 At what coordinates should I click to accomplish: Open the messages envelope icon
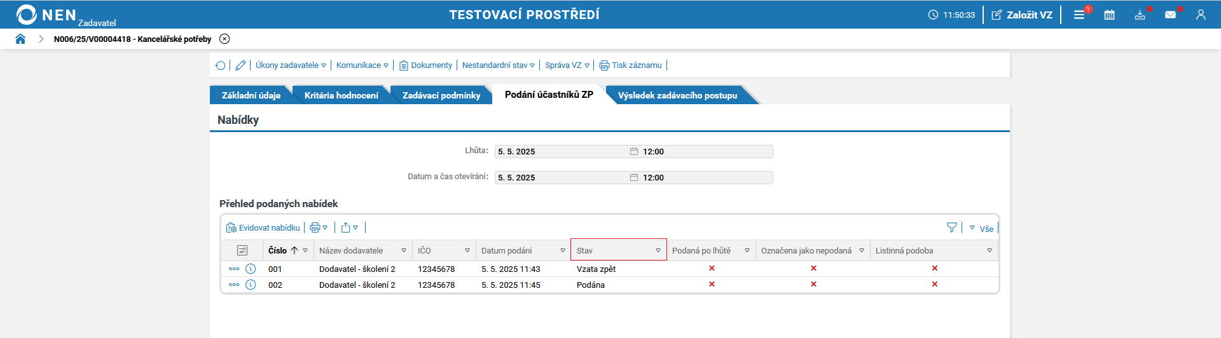(x=1171, y=15)
